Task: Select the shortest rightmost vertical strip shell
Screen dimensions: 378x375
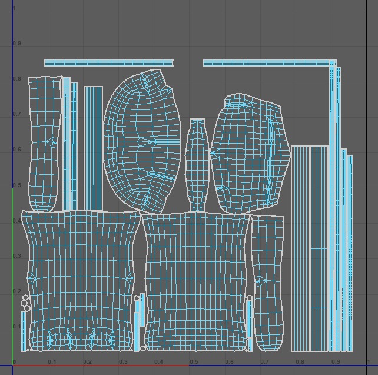Action: 350,253
